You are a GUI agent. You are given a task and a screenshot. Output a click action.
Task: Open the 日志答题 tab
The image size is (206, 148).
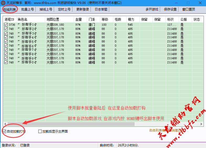point(101,9)
